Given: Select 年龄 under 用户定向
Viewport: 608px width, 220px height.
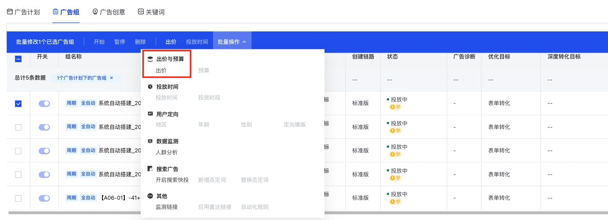Looking at the screenshot, I should pos(204,125).
